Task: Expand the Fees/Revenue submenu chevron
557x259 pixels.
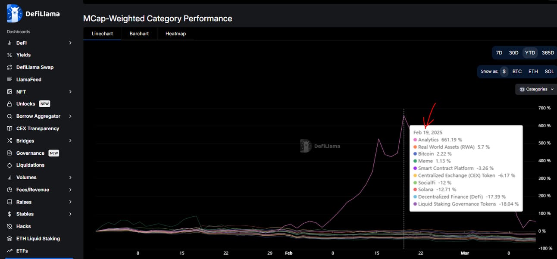Action: click(x=70, y=190)
